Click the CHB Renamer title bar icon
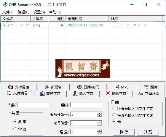 (x=5, y=4)
